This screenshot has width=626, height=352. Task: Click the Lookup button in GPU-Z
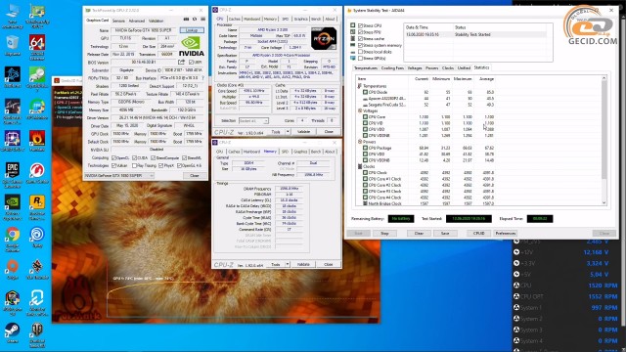tap(192, 30)
